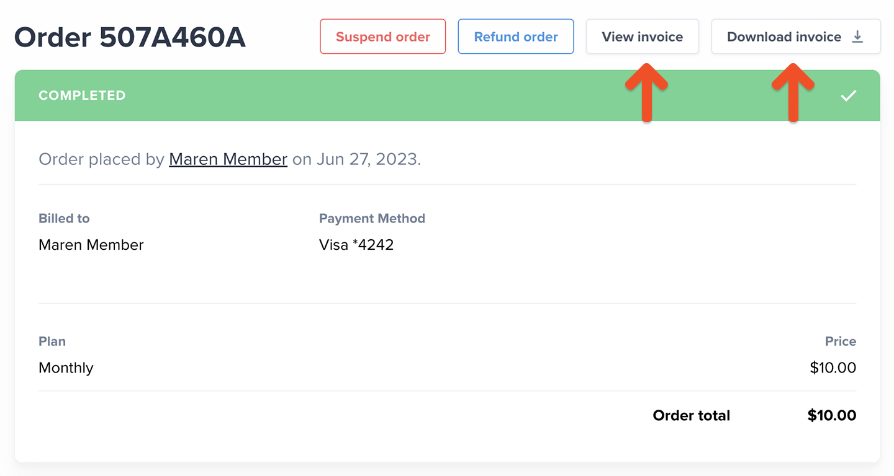Click the Plan column header

click(x=52, y=341)
